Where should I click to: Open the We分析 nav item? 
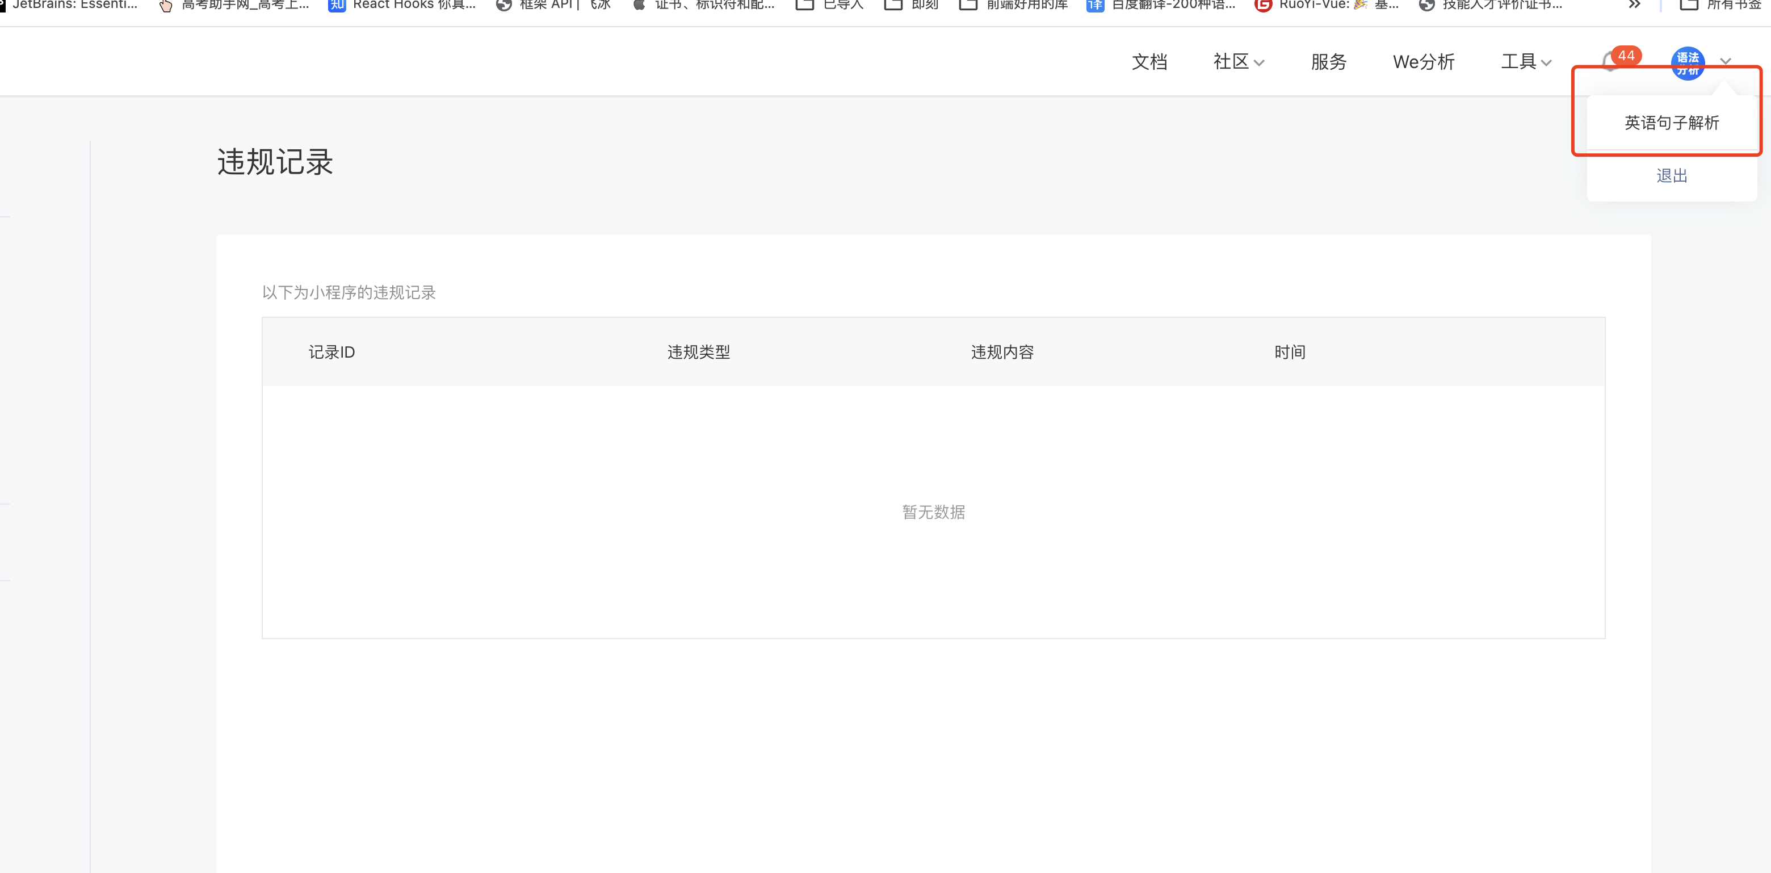[1423, 62]
